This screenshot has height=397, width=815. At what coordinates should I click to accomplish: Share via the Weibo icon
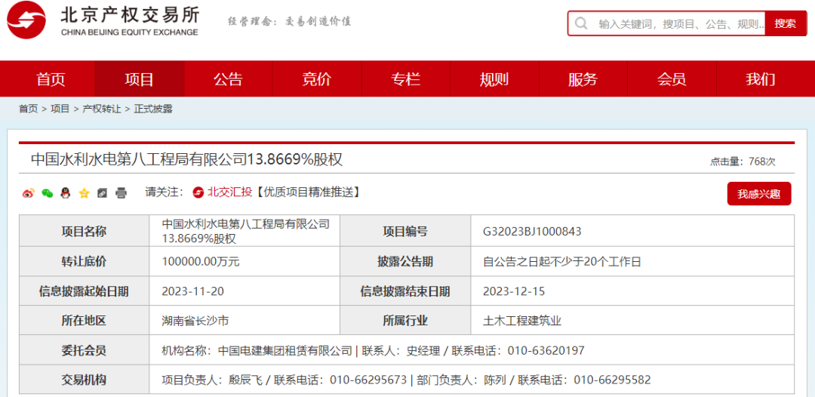(x=28, y=193)
